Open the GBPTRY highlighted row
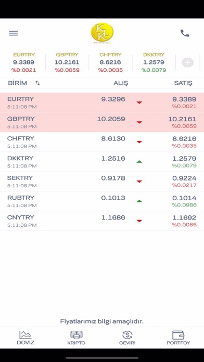 coord(102,122)
